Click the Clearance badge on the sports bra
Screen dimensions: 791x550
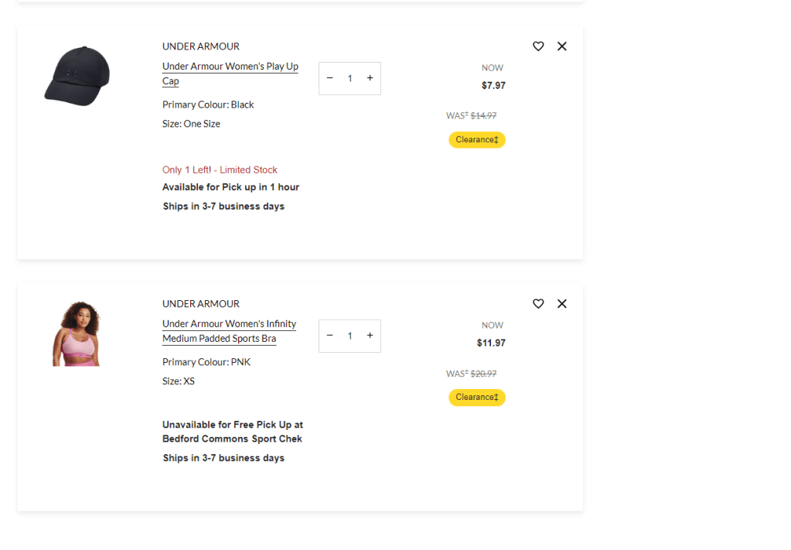click(476, 398)
